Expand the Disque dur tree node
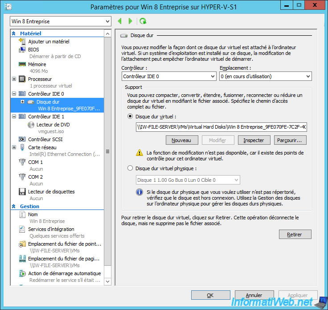 coord(23,102)
